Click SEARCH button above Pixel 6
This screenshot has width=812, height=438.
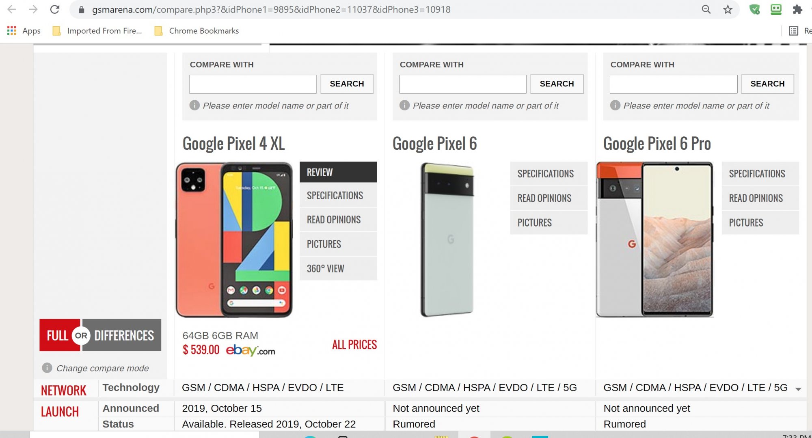point(557,84)
